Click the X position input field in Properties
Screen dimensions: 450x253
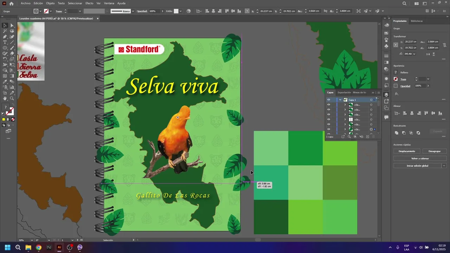click(x=411, y=42)
